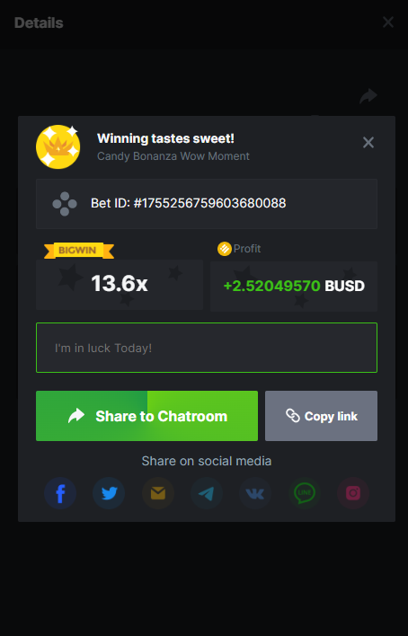
Task: Share win via Telegram icon
Action: tap(207, 493)
